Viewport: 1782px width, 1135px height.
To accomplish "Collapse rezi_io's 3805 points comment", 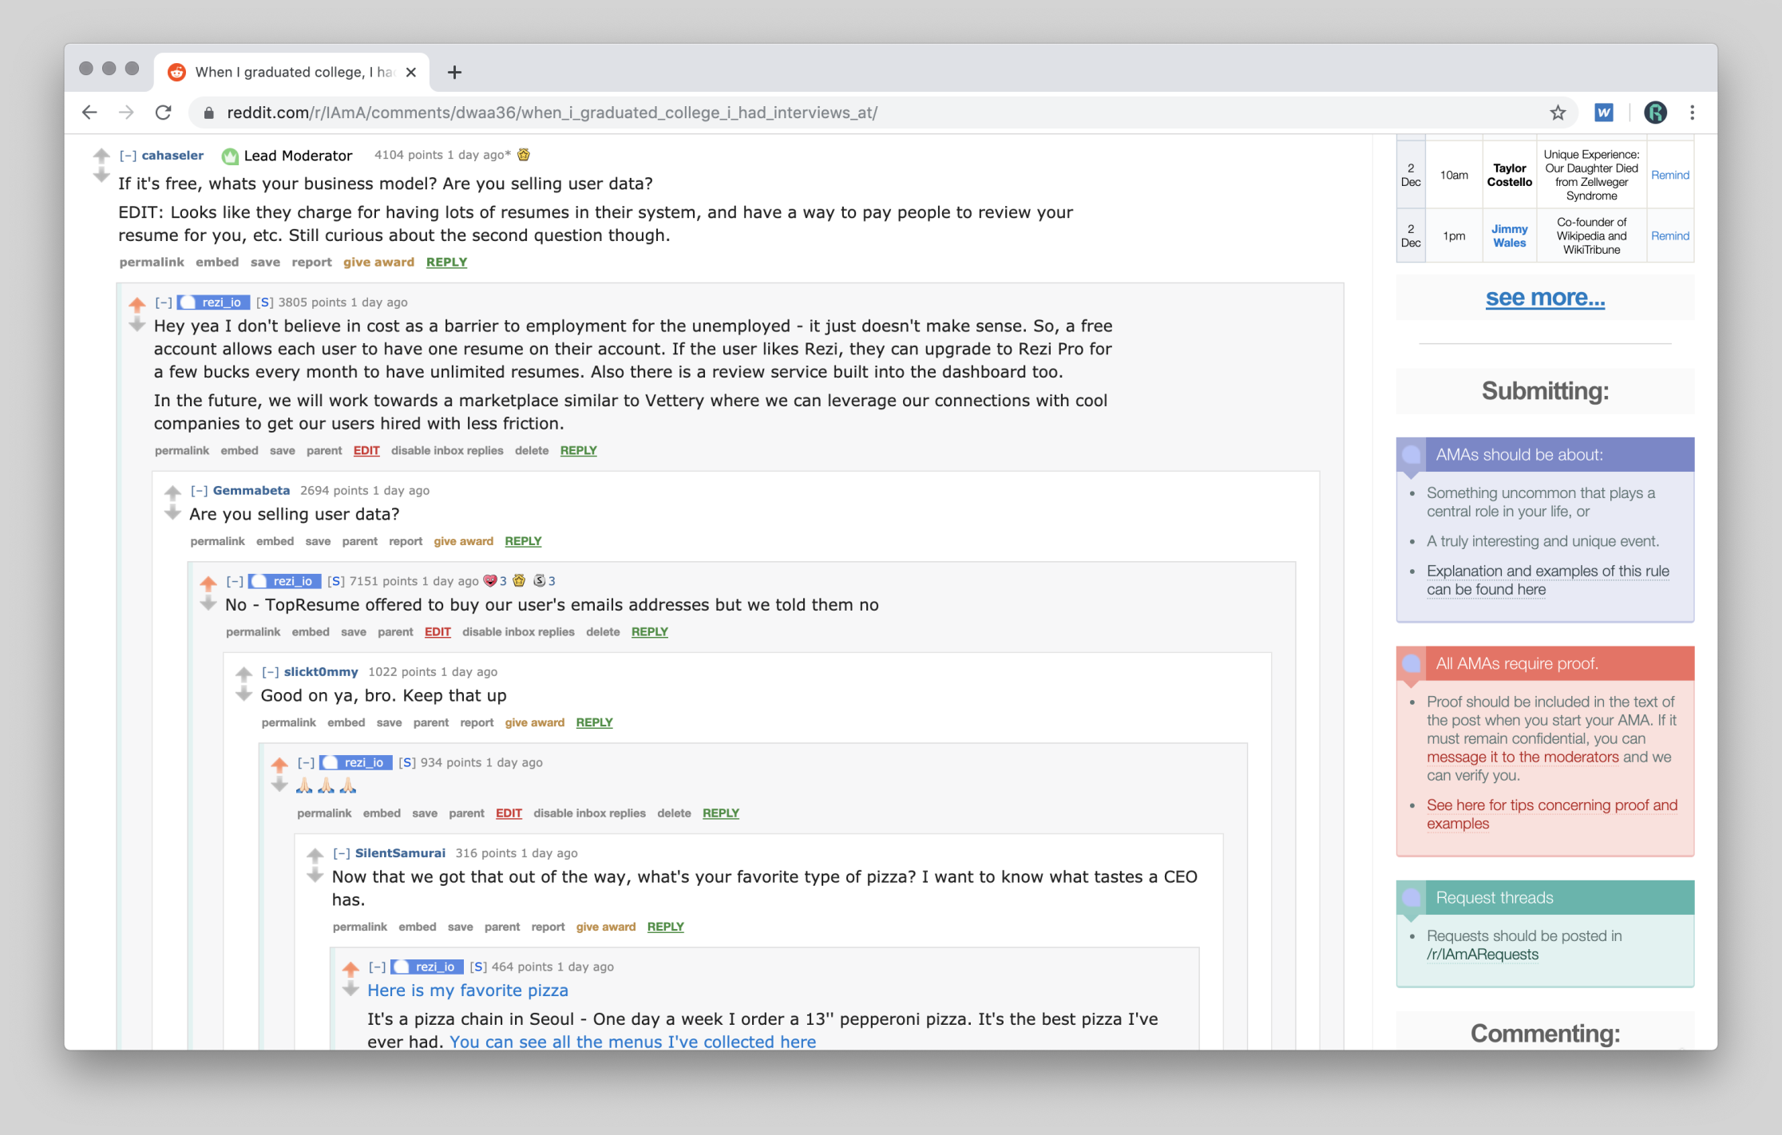I will (164, 302).
